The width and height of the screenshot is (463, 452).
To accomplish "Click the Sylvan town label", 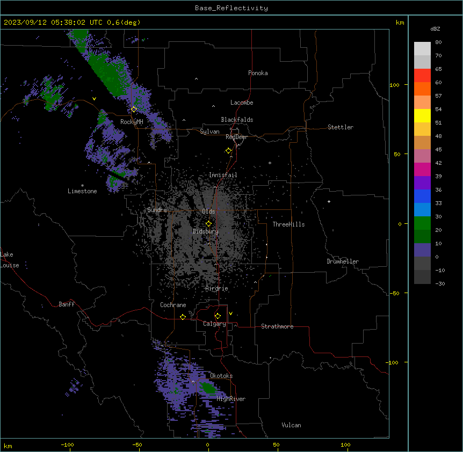I will [x=209, y=132].
